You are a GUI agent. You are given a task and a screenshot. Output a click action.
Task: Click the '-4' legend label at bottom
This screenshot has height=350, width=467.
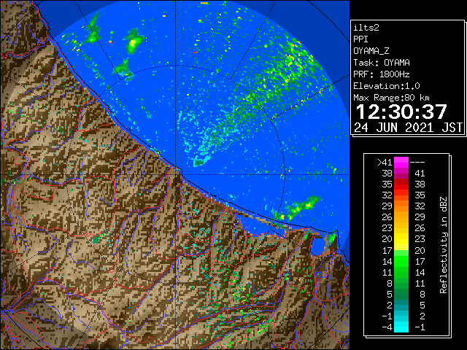(x=387, y=327)
